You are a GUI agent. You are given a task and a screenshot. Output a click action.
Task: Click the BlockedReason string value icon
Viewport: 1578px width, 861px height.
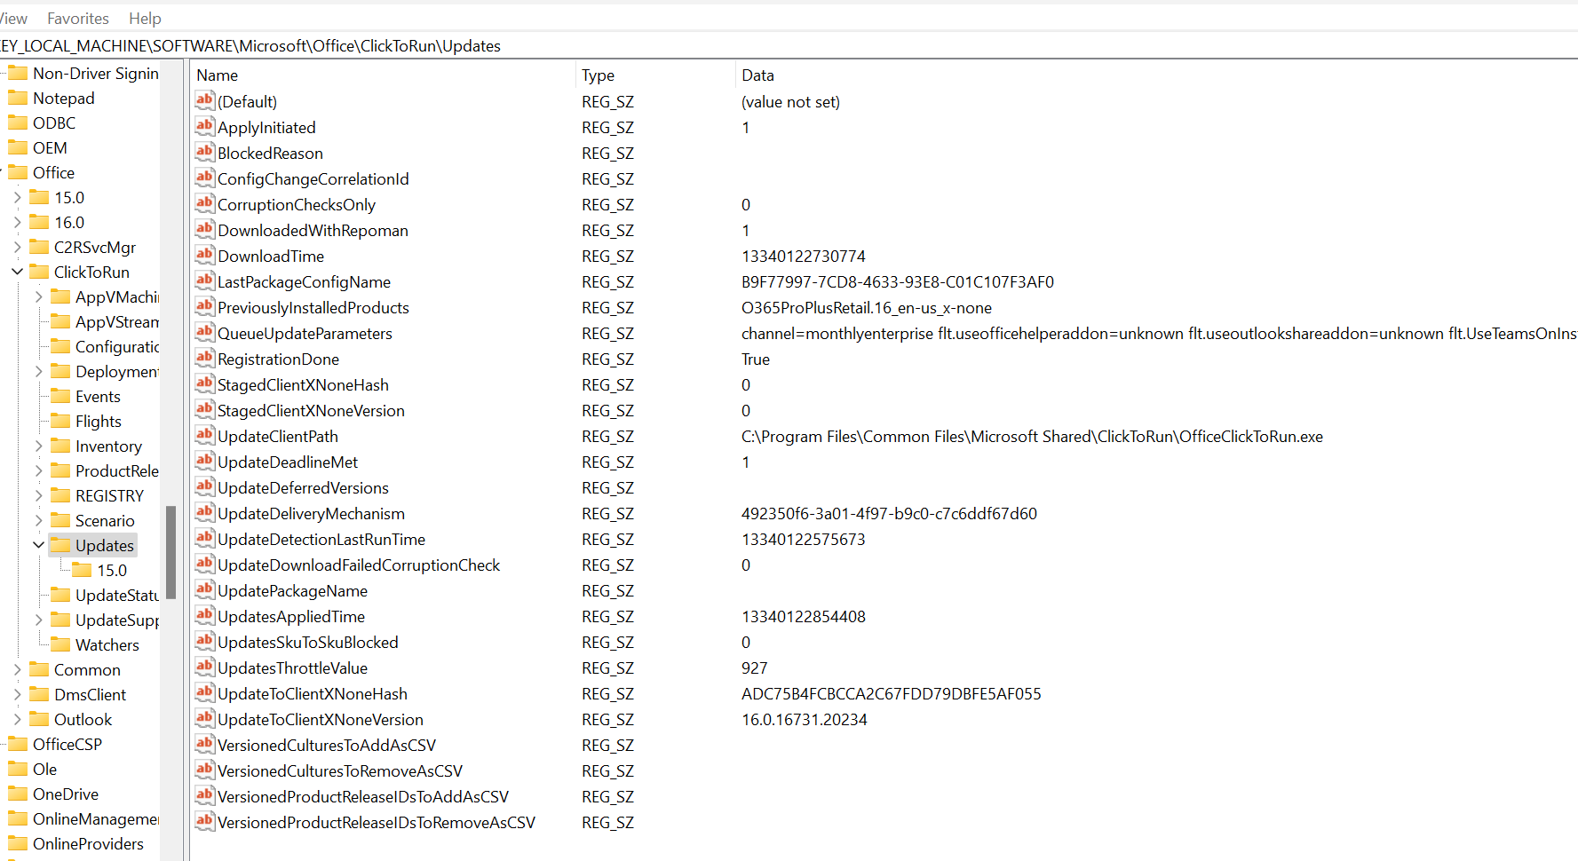point(205,152)
